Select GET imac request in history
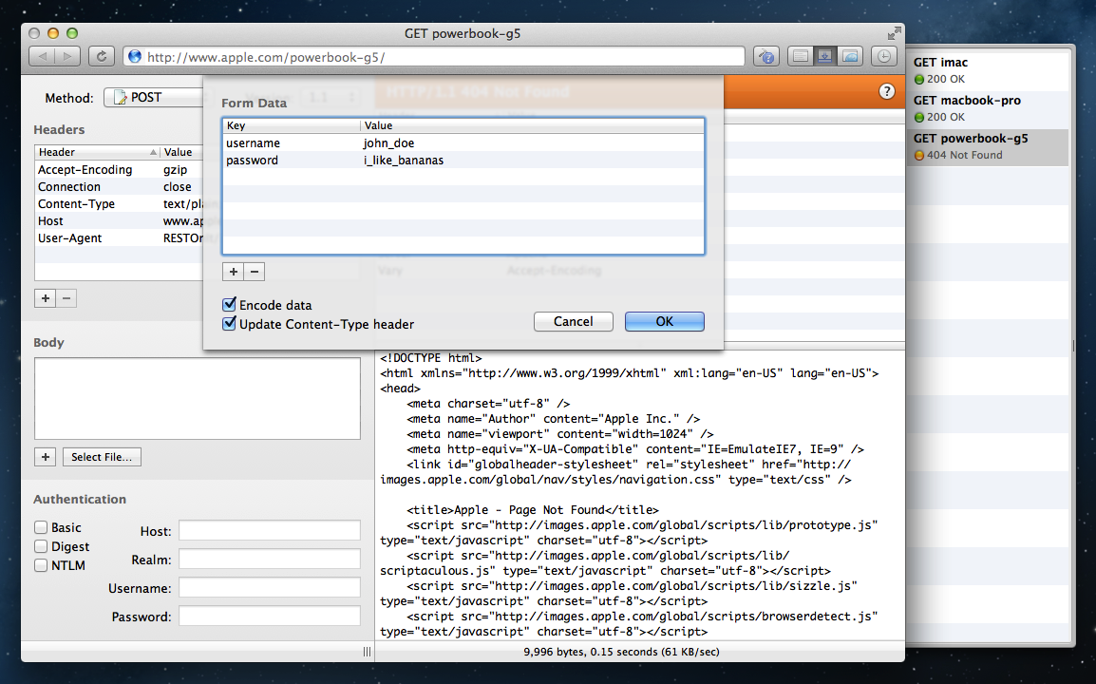The width and height of the screenshot is (1096, 684). (x=988, y=70)
